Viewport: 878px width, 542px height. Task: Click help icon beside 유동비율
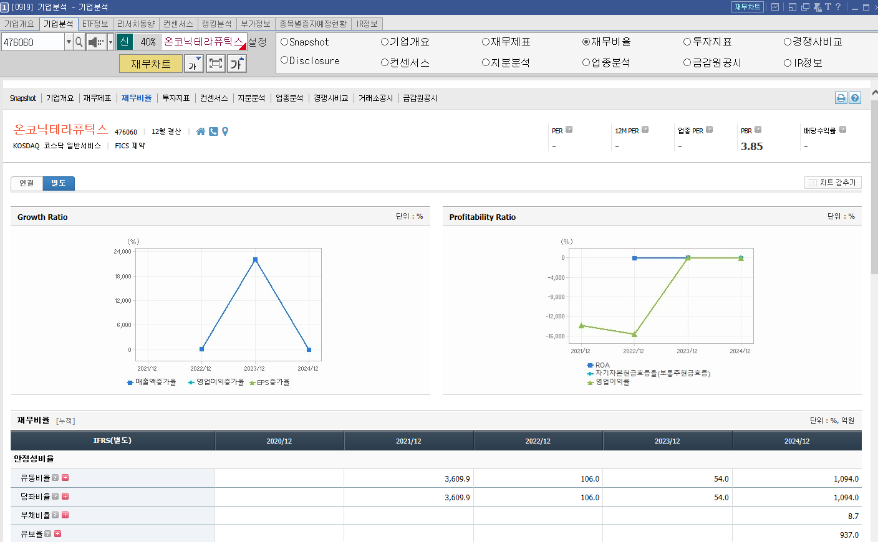[55, 478]
